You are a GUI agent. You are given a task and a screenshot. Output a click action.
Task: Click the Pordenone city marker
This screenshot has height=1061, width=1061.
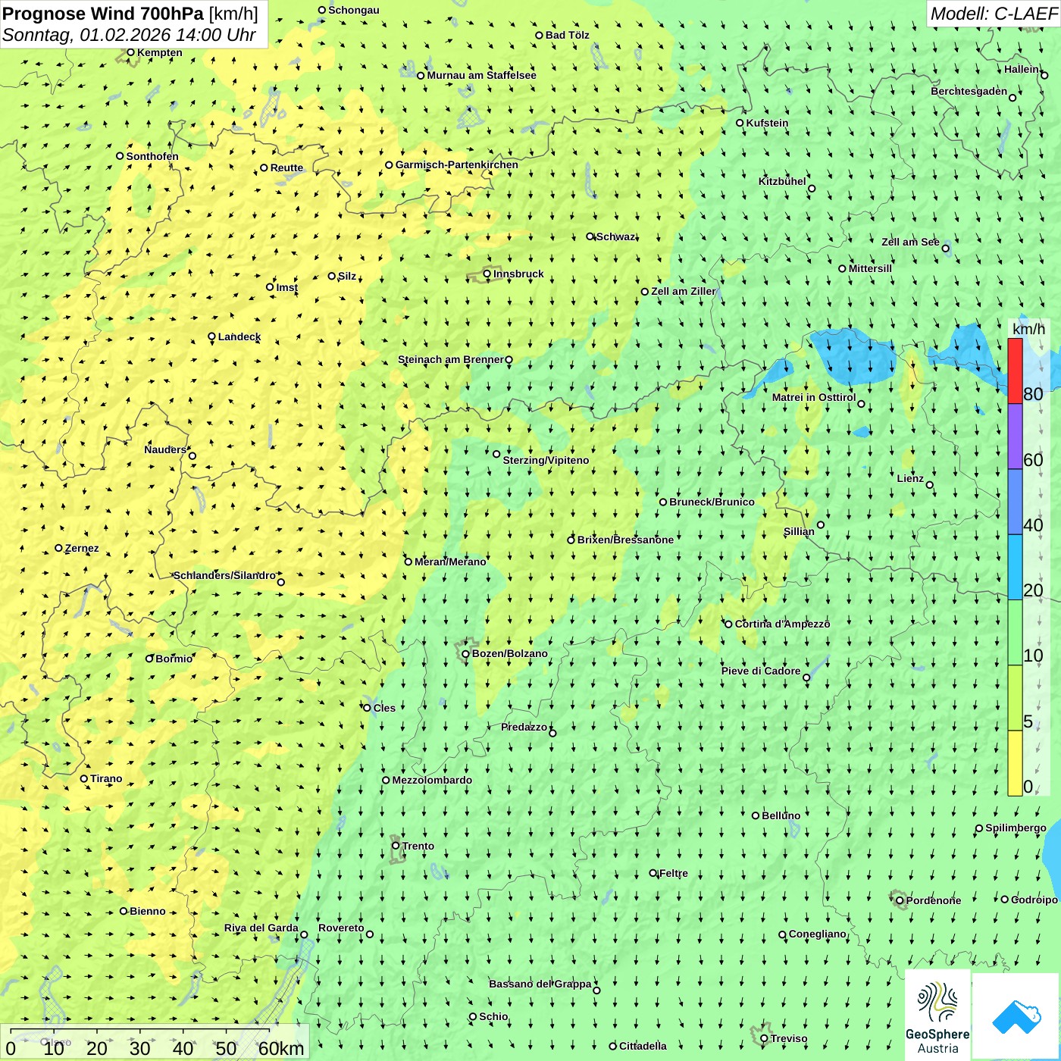tap(900, 900)
